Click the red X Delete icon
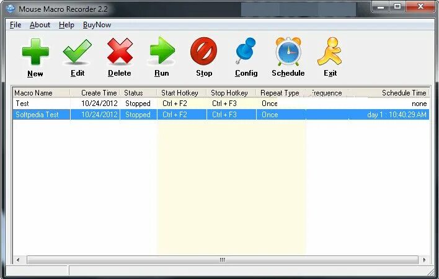439x279 pixels. 120,51
